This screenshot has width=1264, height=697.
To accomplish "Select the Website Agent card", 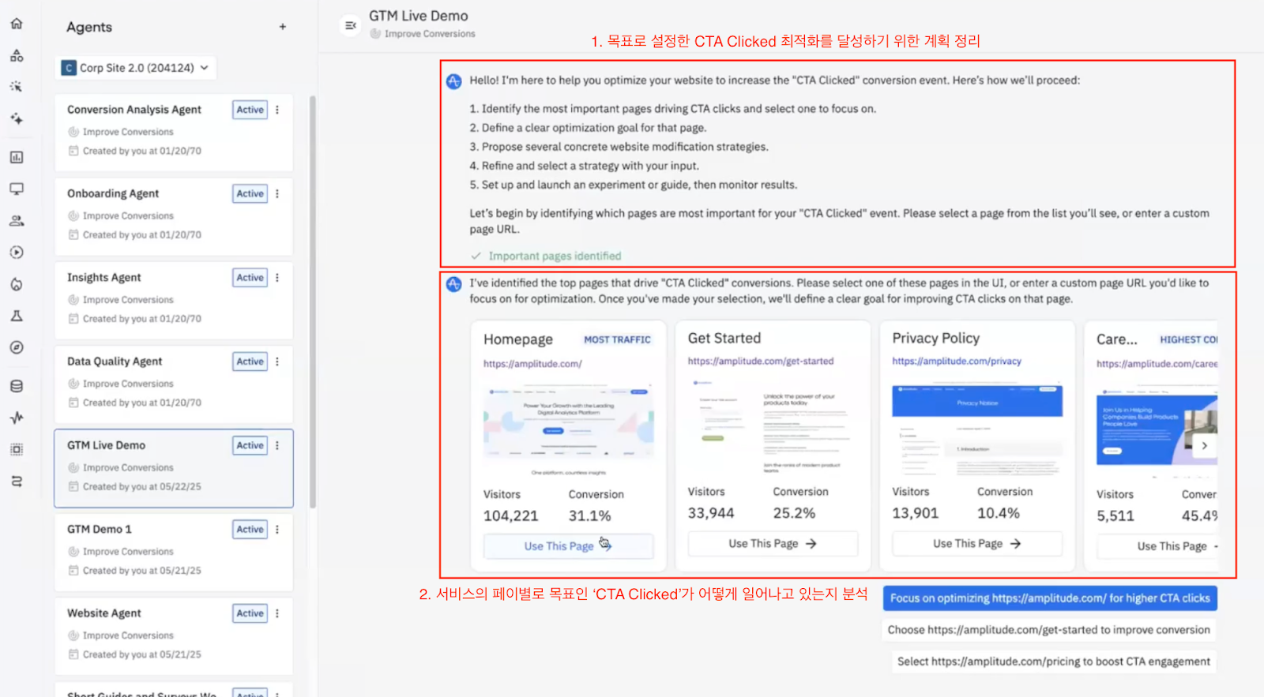I will click(174, 636).
